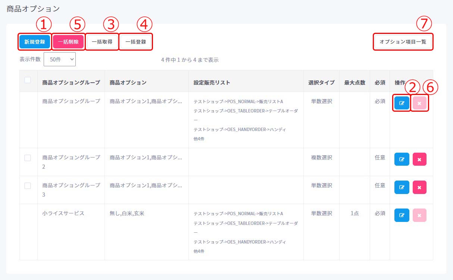453x280 pixels.
Task: Check the box for 商品オプショングループ3 row
Action: click(28, 186)
